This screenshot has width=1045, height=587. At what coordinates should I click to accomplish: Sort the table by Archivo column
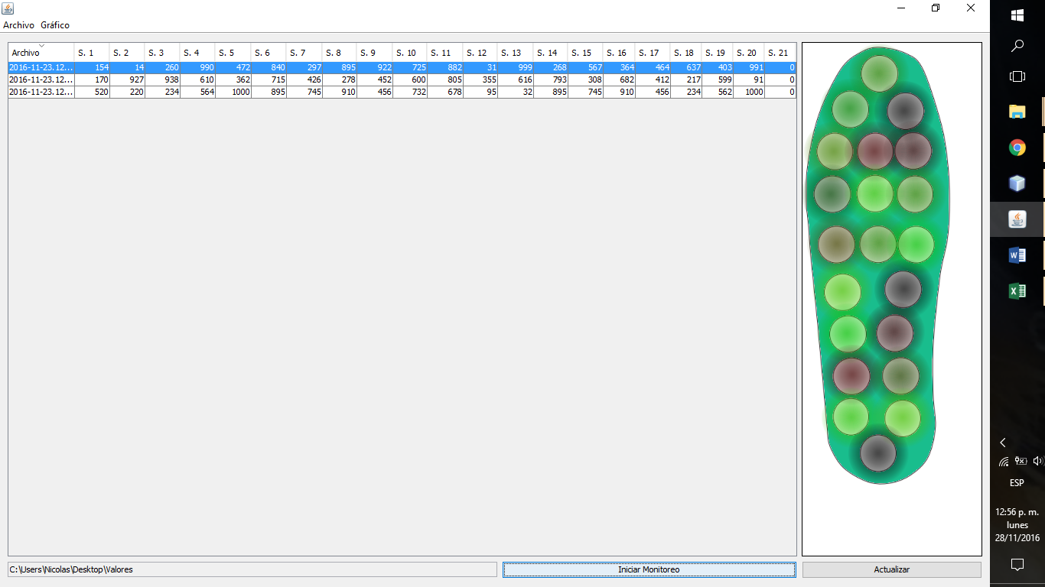[x=41, y=53]
